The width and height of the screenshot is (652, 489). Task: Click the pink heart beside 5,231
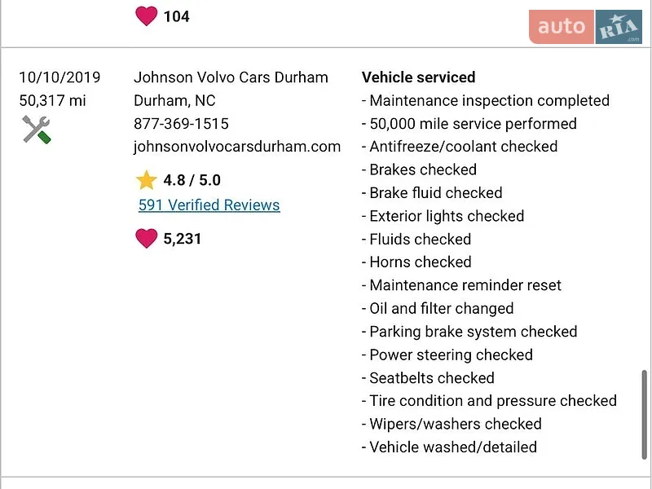tap(147, 239)
